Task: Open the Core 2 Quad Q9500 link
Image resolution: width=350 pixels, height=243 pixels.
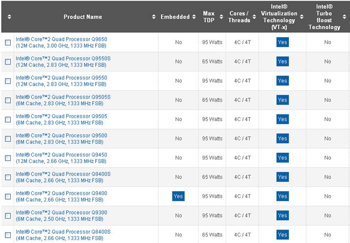Action: coord(62,139)
